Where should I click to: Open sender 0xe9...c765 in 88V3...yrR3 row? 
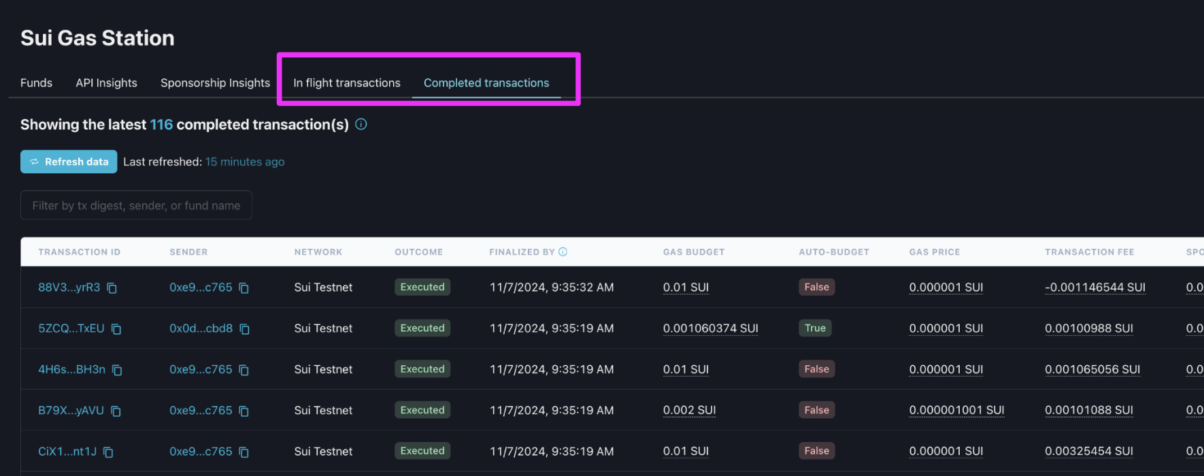click(x=201, y=288)
